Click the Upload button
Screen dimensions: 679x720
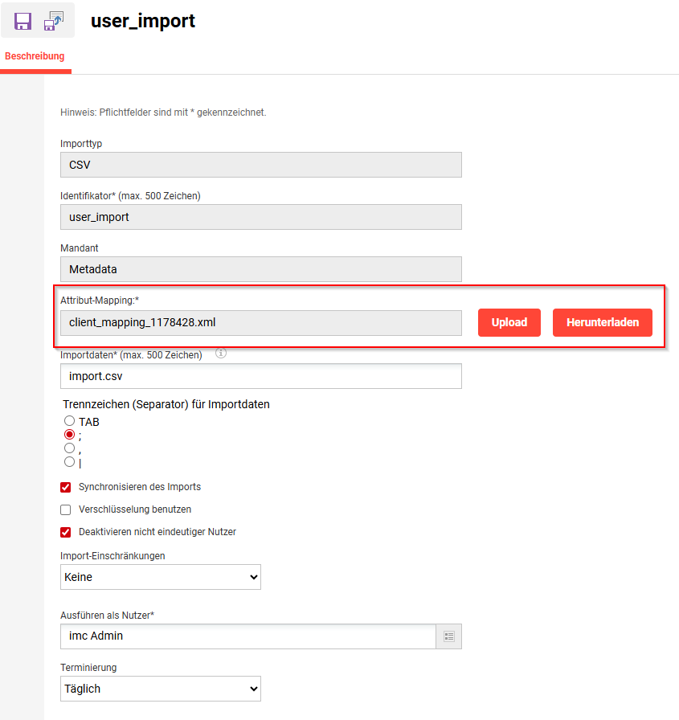click(x=509, y=322)
